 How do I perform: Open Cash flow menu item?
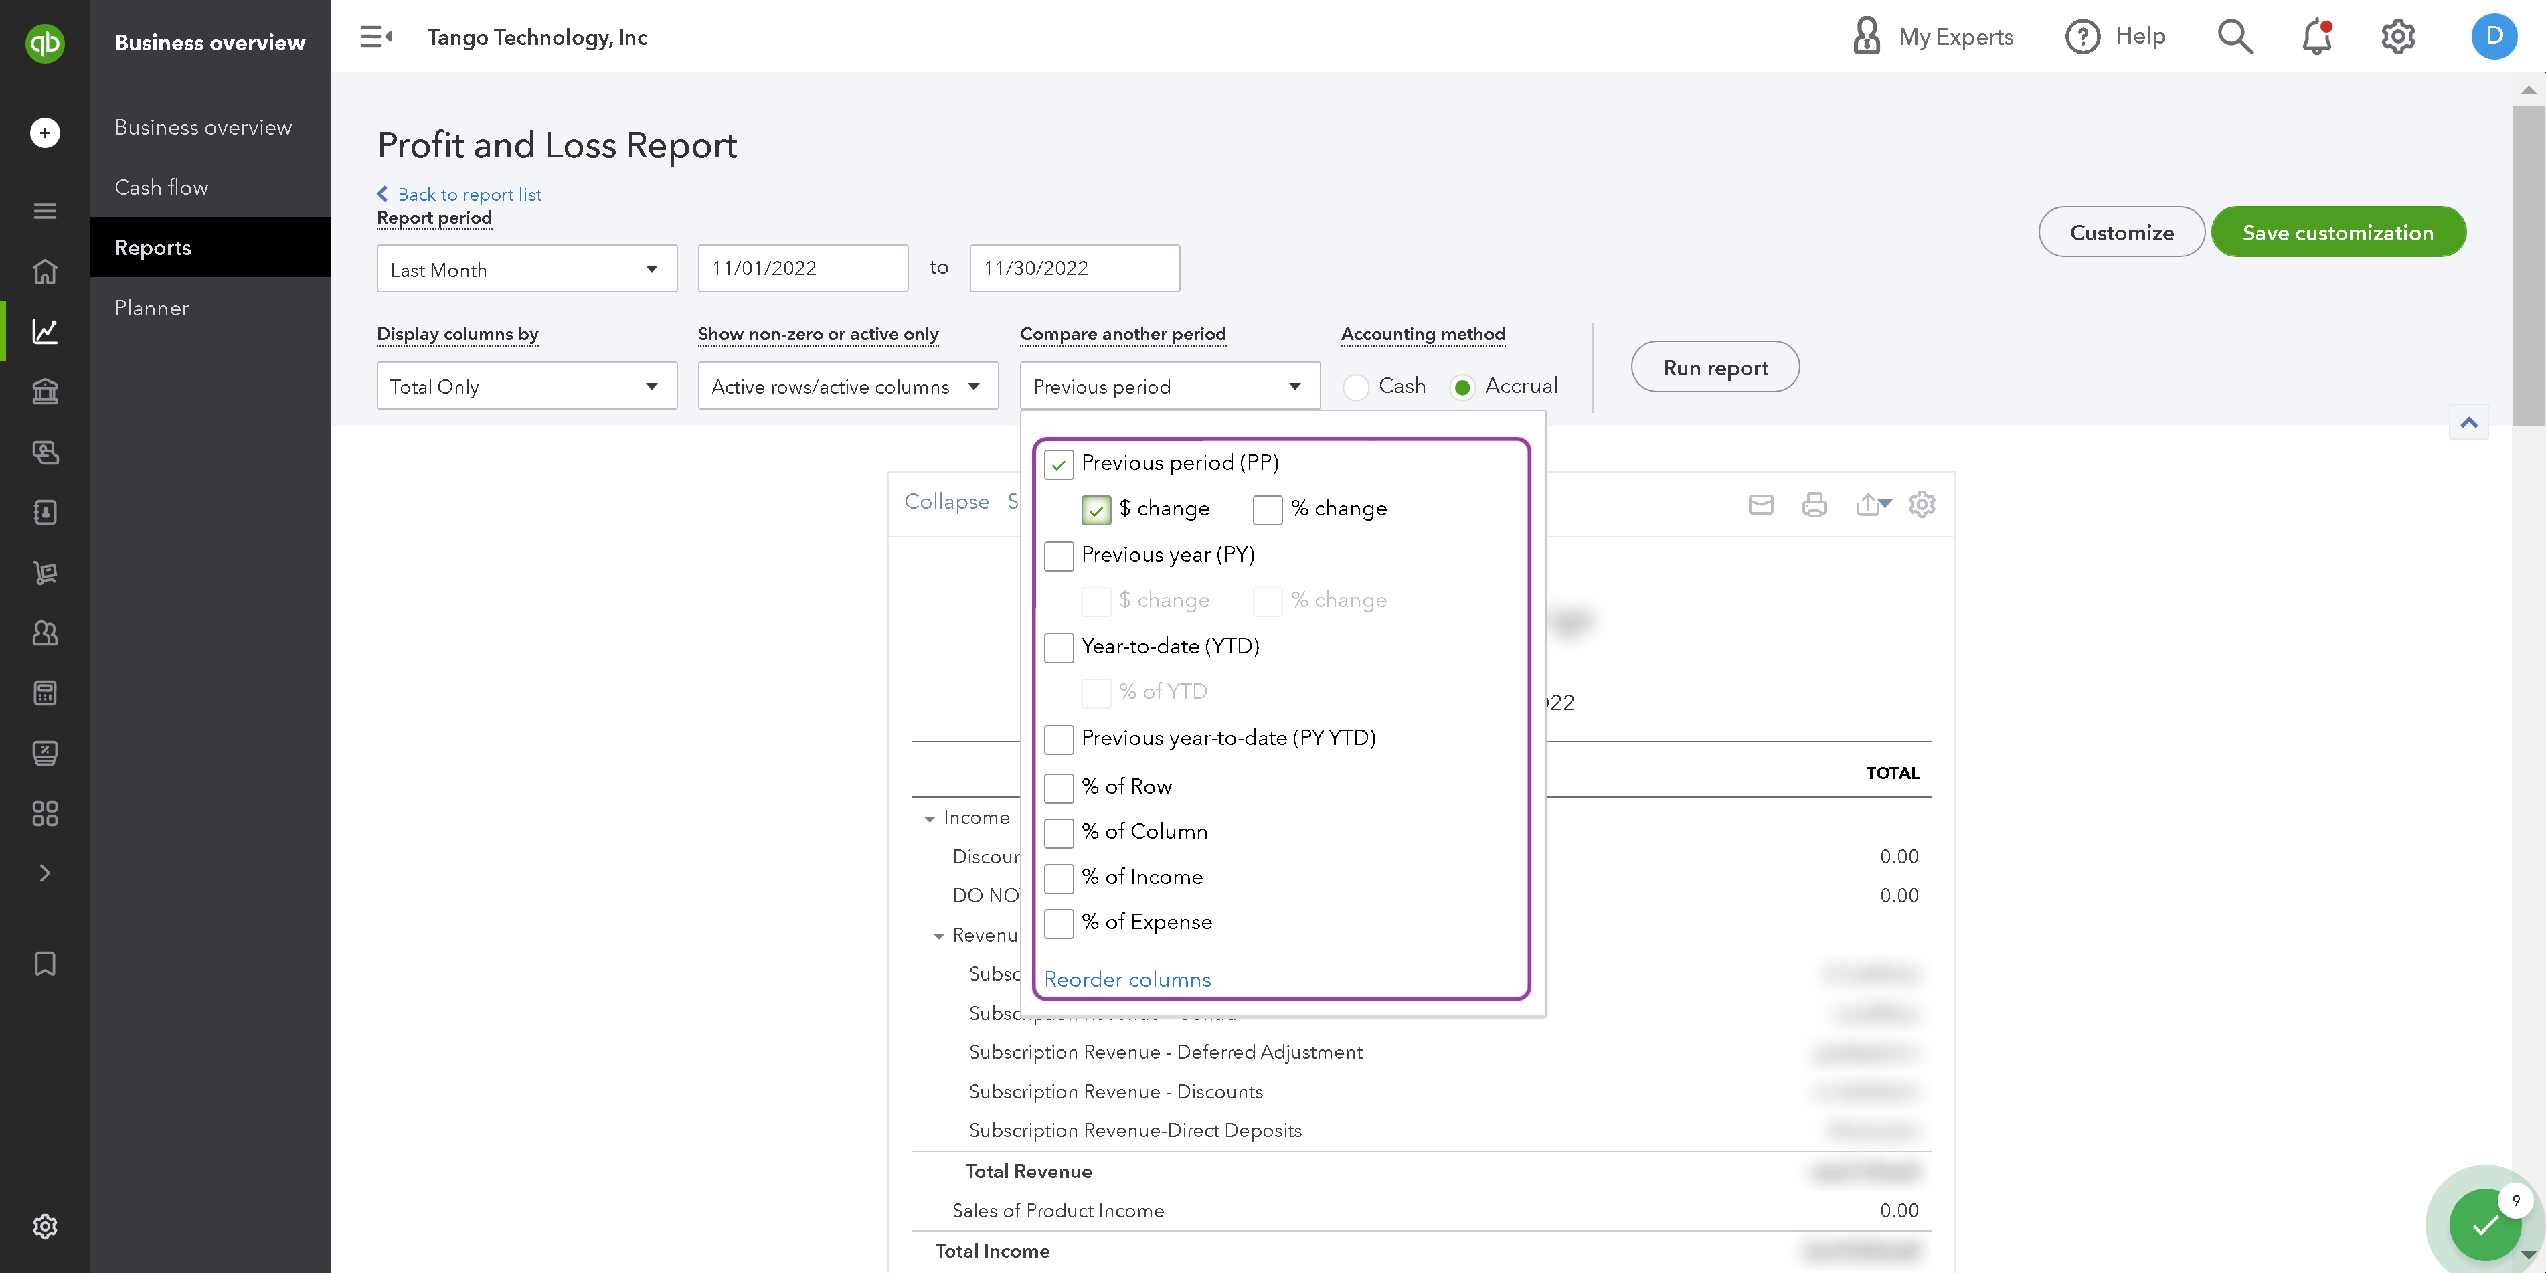[161, 188]
